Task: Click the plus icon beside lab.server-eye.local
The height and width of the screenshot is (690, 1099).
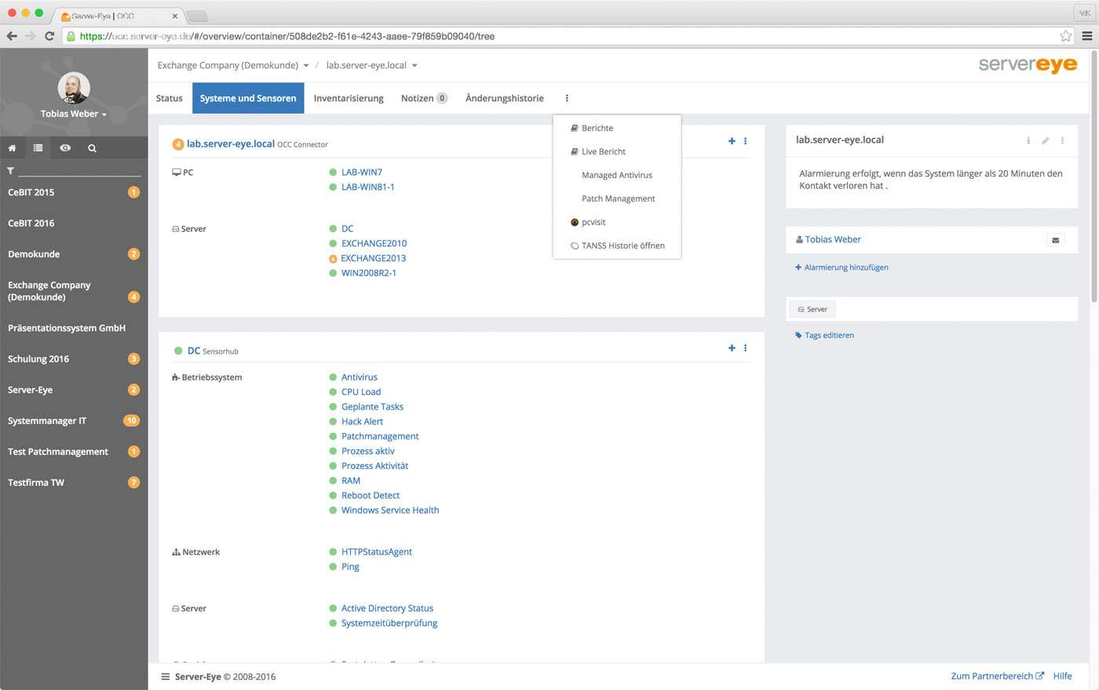Action: 732,141
